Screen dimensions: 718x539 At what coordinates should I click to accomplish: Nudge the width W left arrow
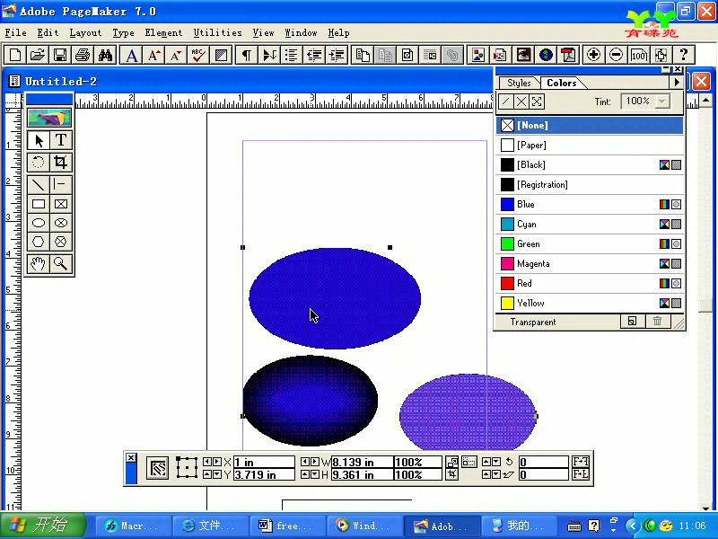click(x=304, y=462)
